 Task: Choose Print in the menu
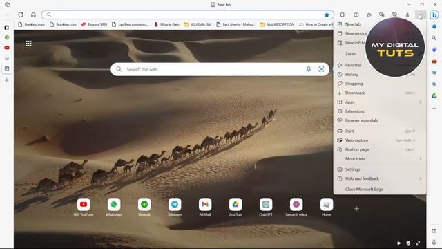pos(380,131)
